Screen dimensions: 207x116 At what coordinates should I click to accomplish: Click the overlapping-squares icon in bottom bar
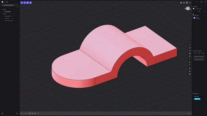[30, 113]
